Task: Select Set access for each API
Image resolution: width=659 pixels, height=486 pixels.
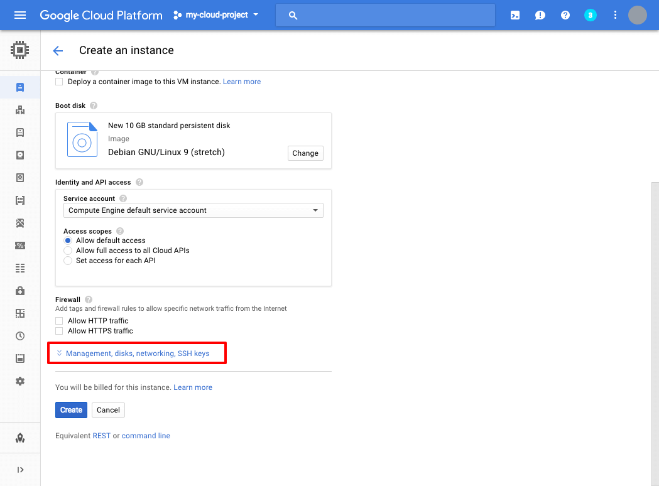Action: click(68, 261)
